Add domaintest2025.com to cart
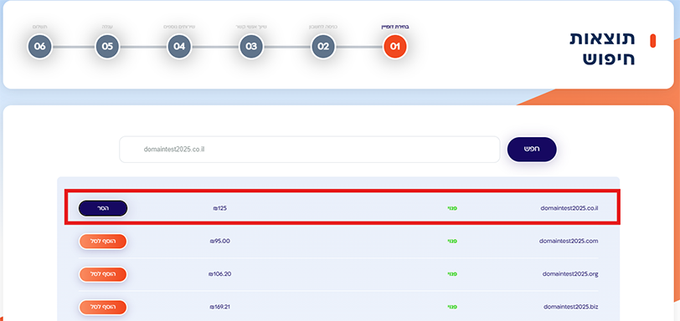This screenshot has height=321, width=680. click(103, 241)
